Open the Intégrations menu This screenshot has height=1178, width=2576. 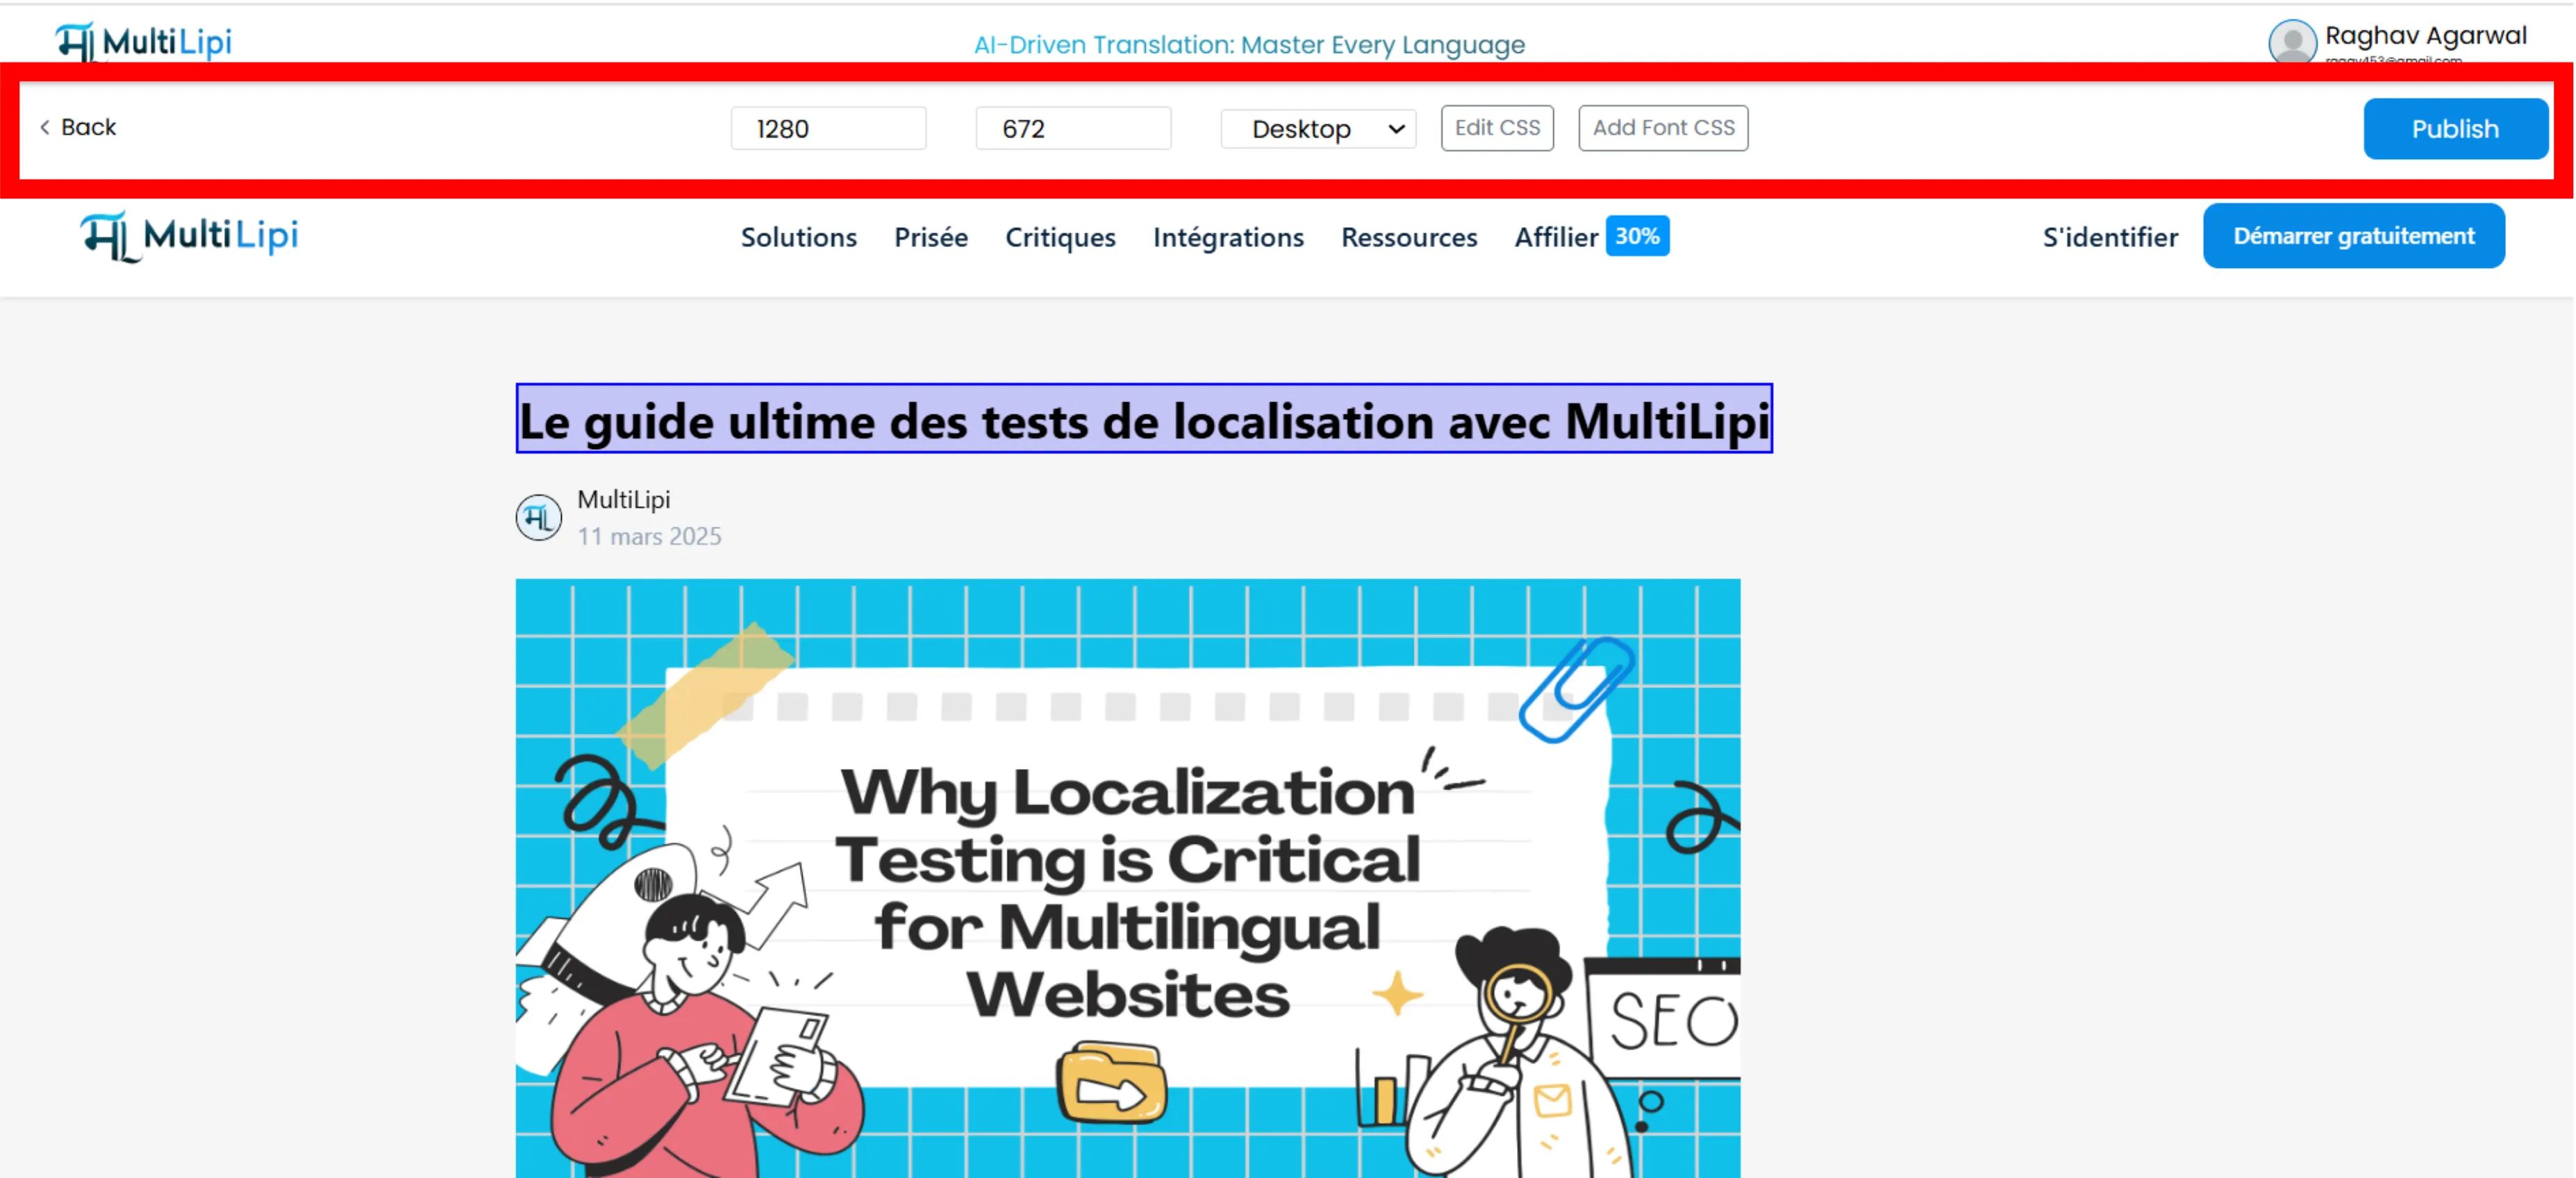point(1228,237)
